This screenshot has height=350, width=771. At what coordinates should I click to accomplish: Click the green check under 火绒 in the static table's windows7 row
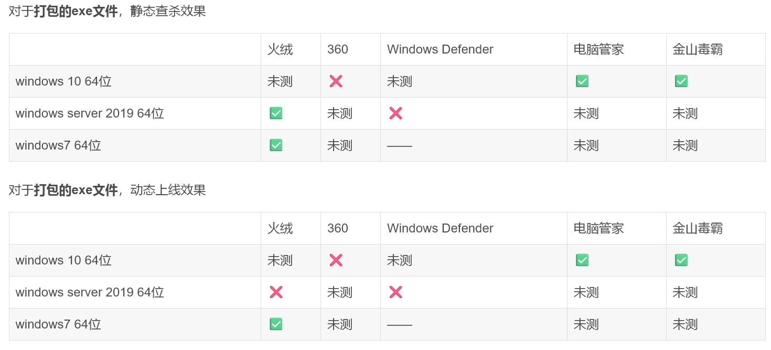click(x=276, y=145)
